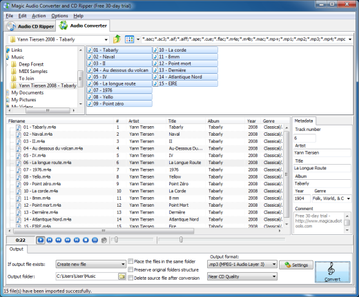Click the Output folder path field

[x=87, y=276]
